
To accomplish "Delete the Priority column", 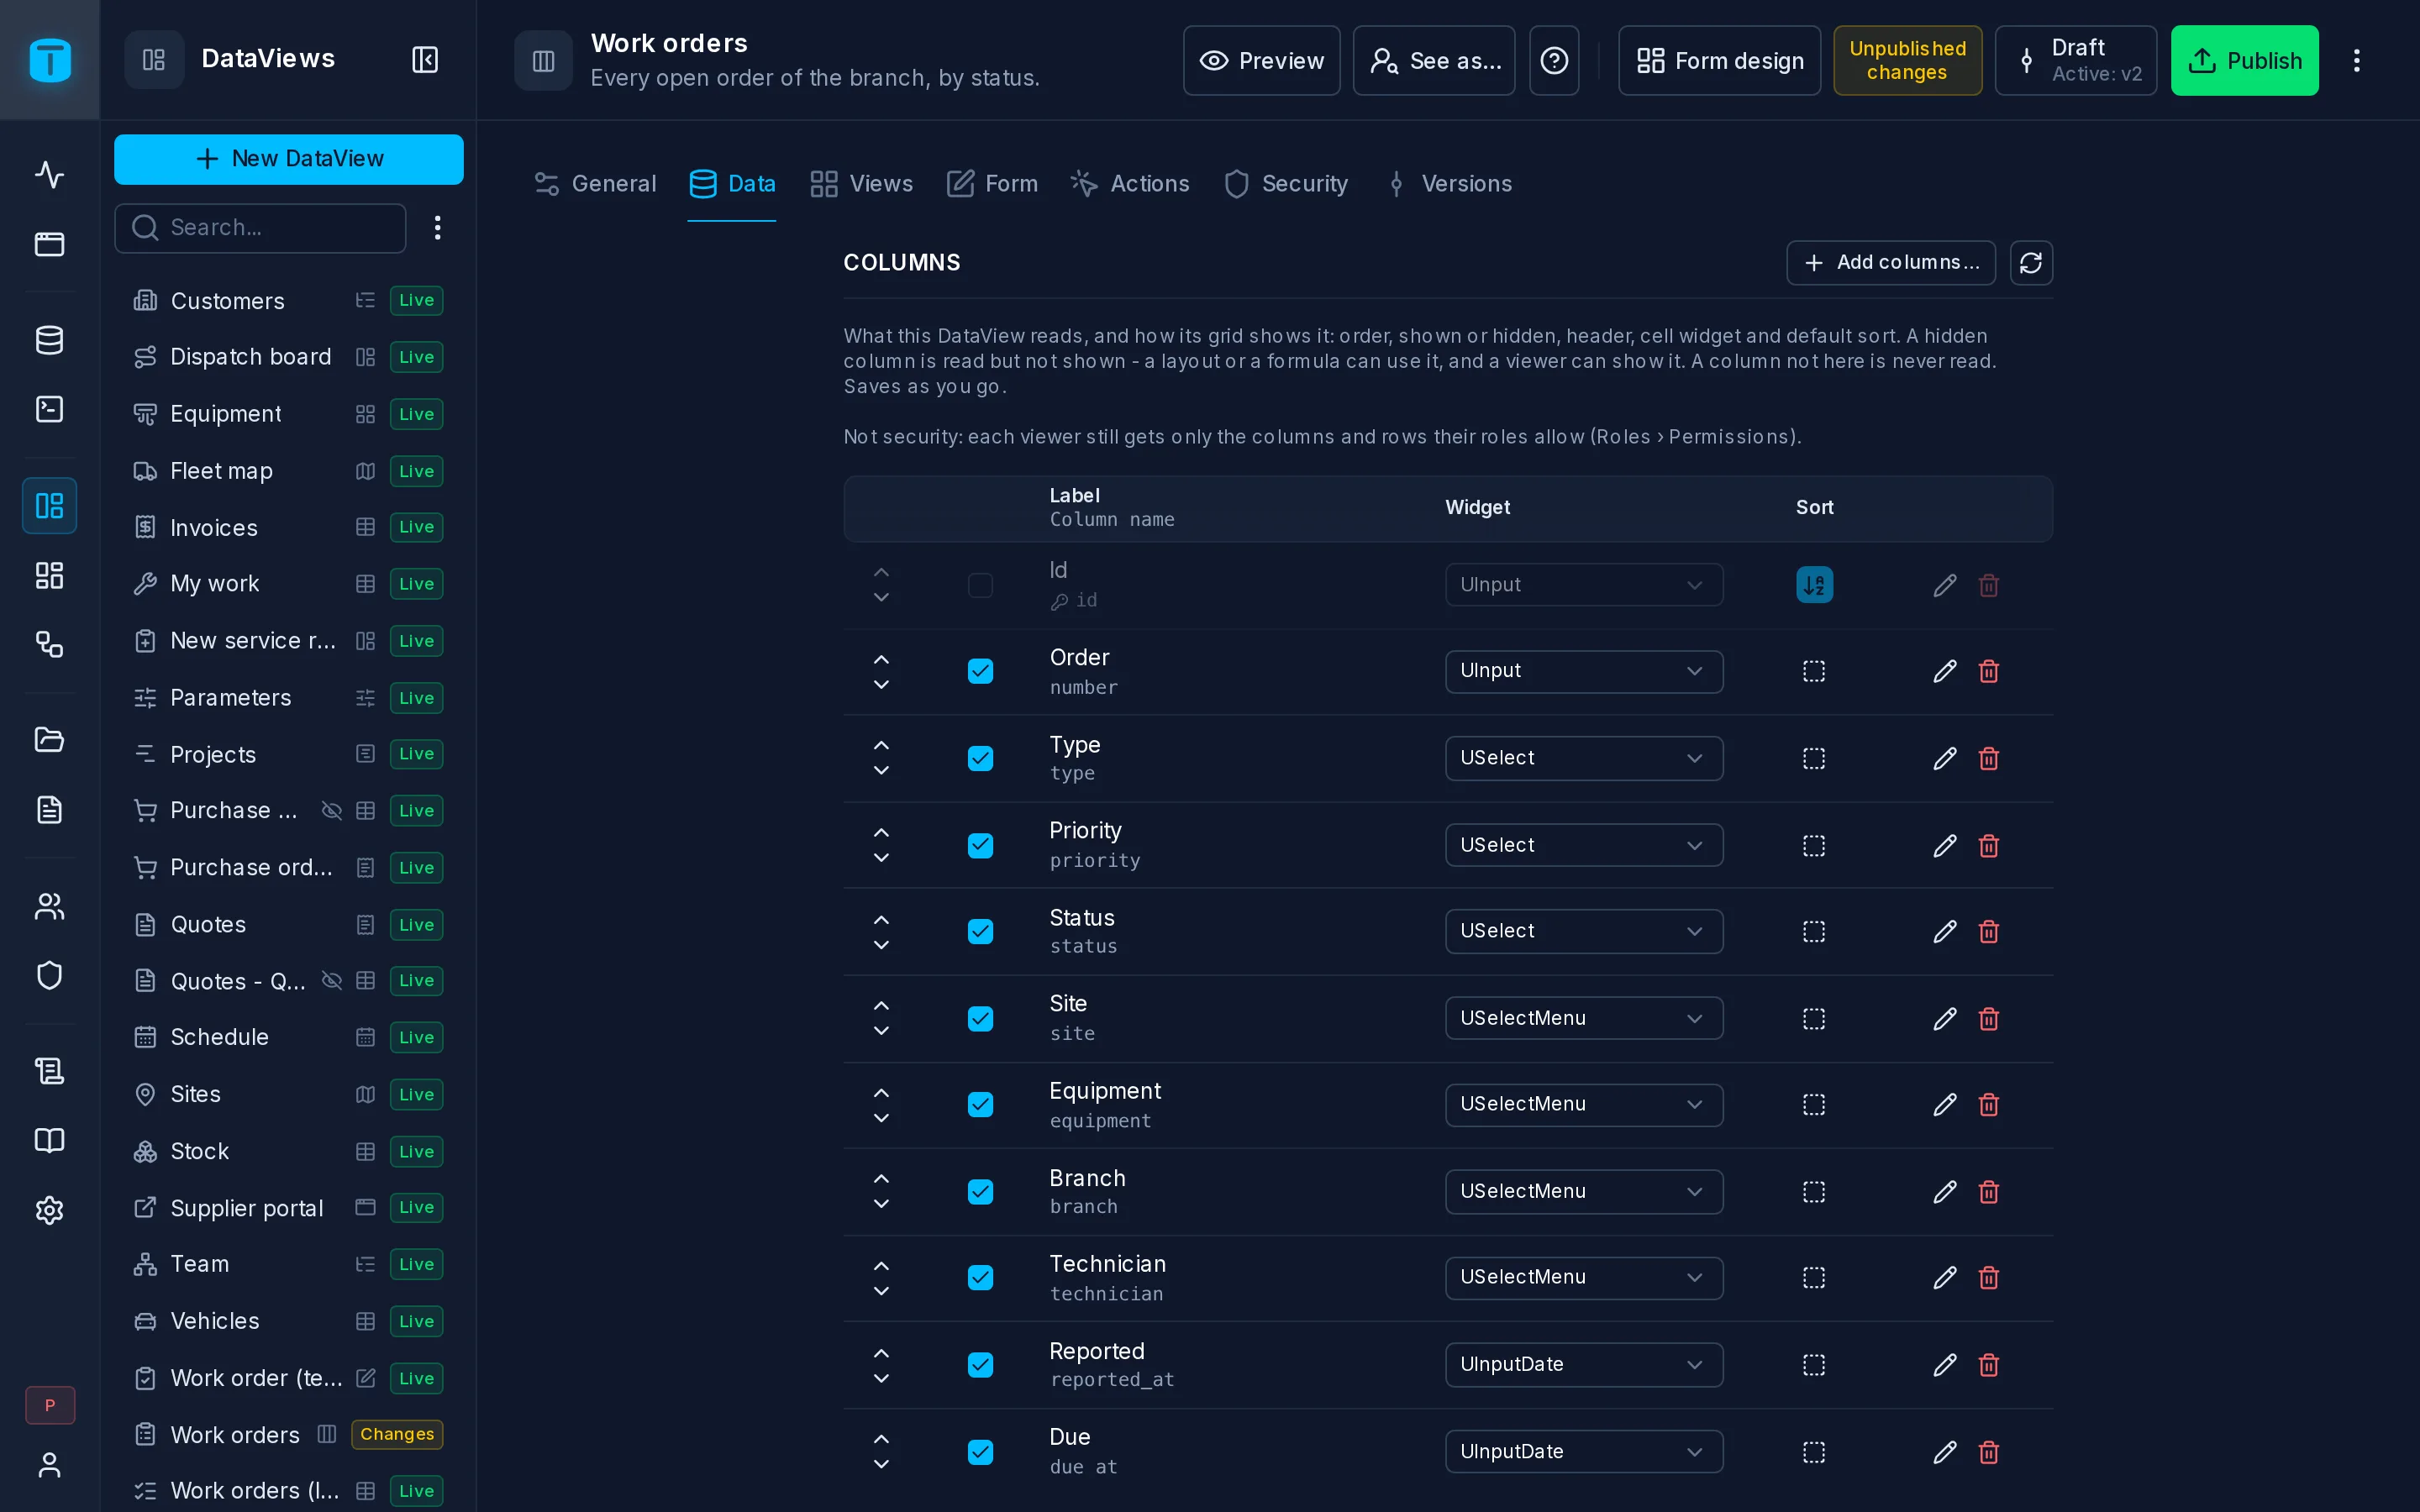I will 1989,846.
